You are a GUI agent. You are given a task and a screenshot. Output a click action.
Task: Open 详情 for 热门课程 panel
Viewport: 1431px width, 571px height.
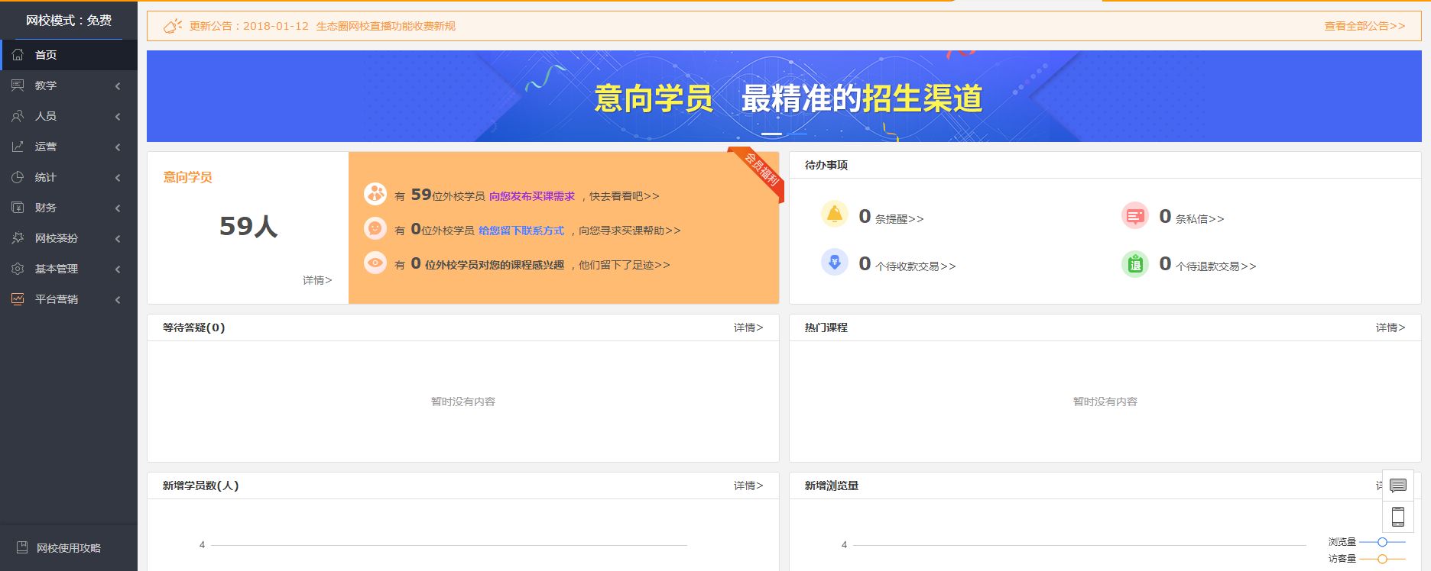coord(1390,327)
